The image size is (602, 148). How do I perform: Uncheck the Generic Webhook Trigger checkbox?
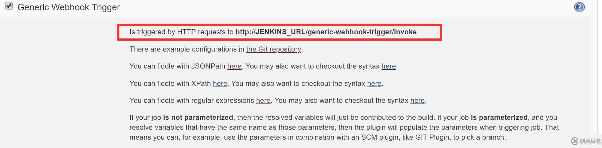[x=9, y=6]
